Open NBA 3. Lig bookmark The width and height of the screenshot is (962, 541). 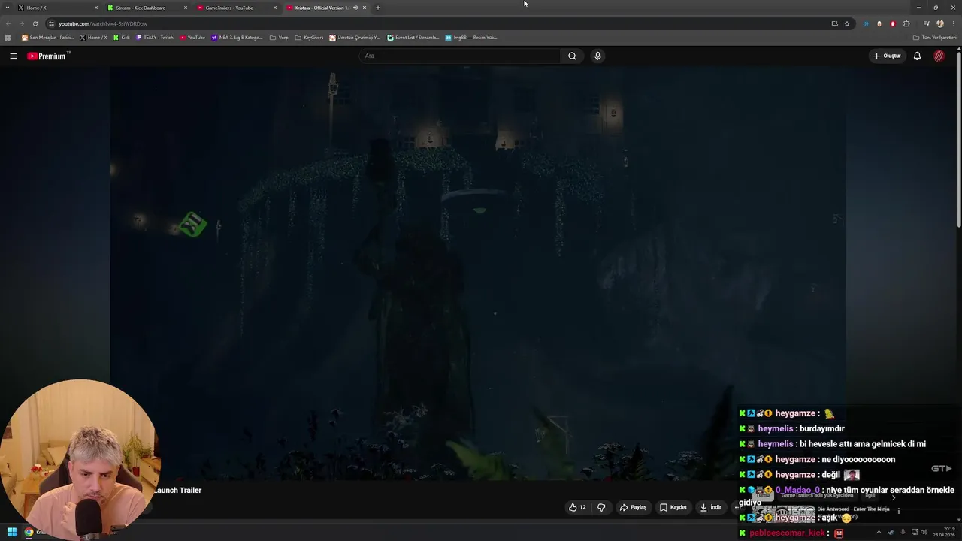(x=237, y=37)
